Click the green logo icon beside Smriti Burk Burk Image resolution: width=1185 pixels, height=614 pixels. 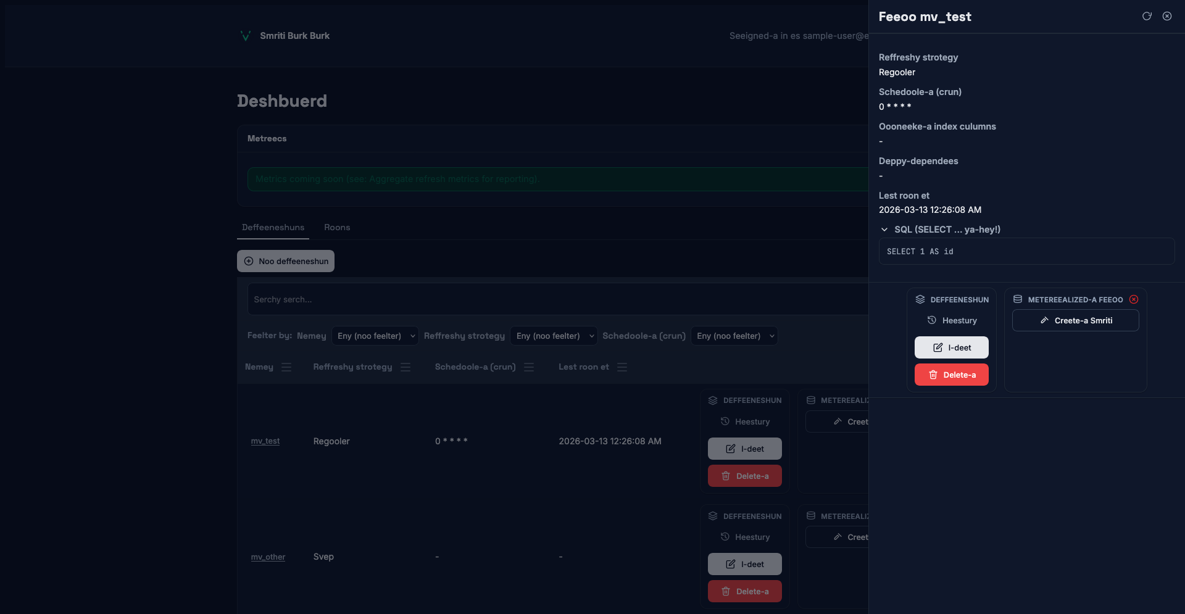tap(245, 36)
